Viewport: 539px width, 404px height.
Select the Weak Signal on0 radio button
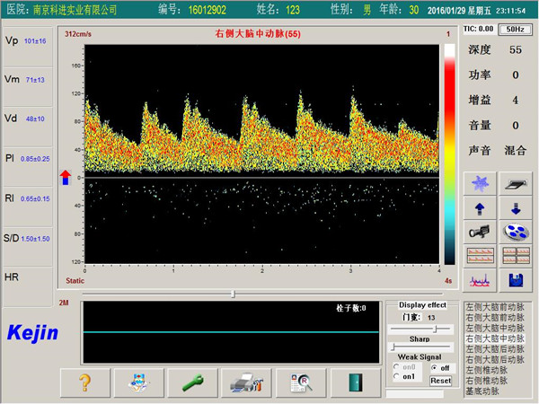pos(398,367)
